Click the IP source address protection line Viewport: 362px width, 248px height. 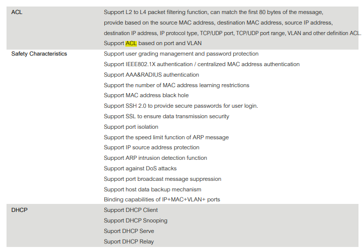(151, 147)
